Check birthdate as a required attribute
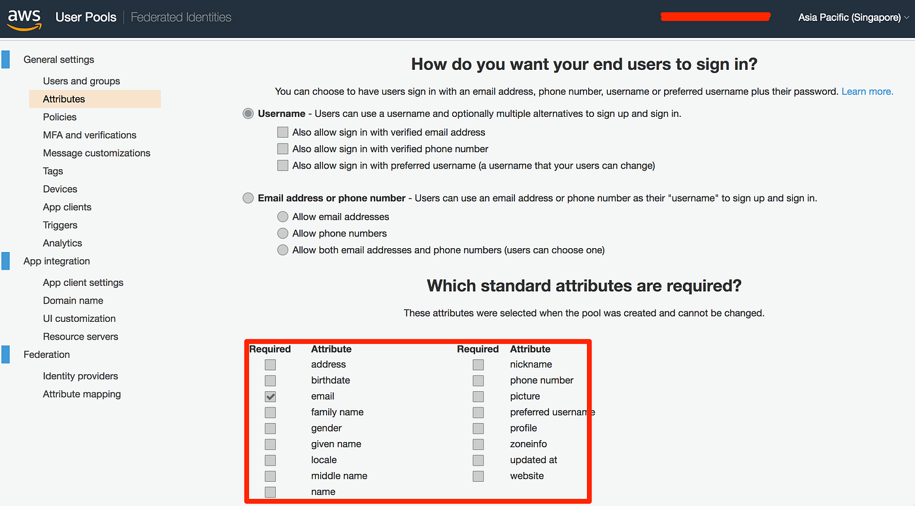915x506 pixels. [270, 380]
